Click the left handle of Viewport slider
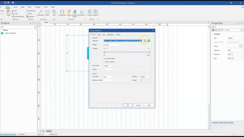The width and height of the screenshot is (244, 137). [104, 52]
